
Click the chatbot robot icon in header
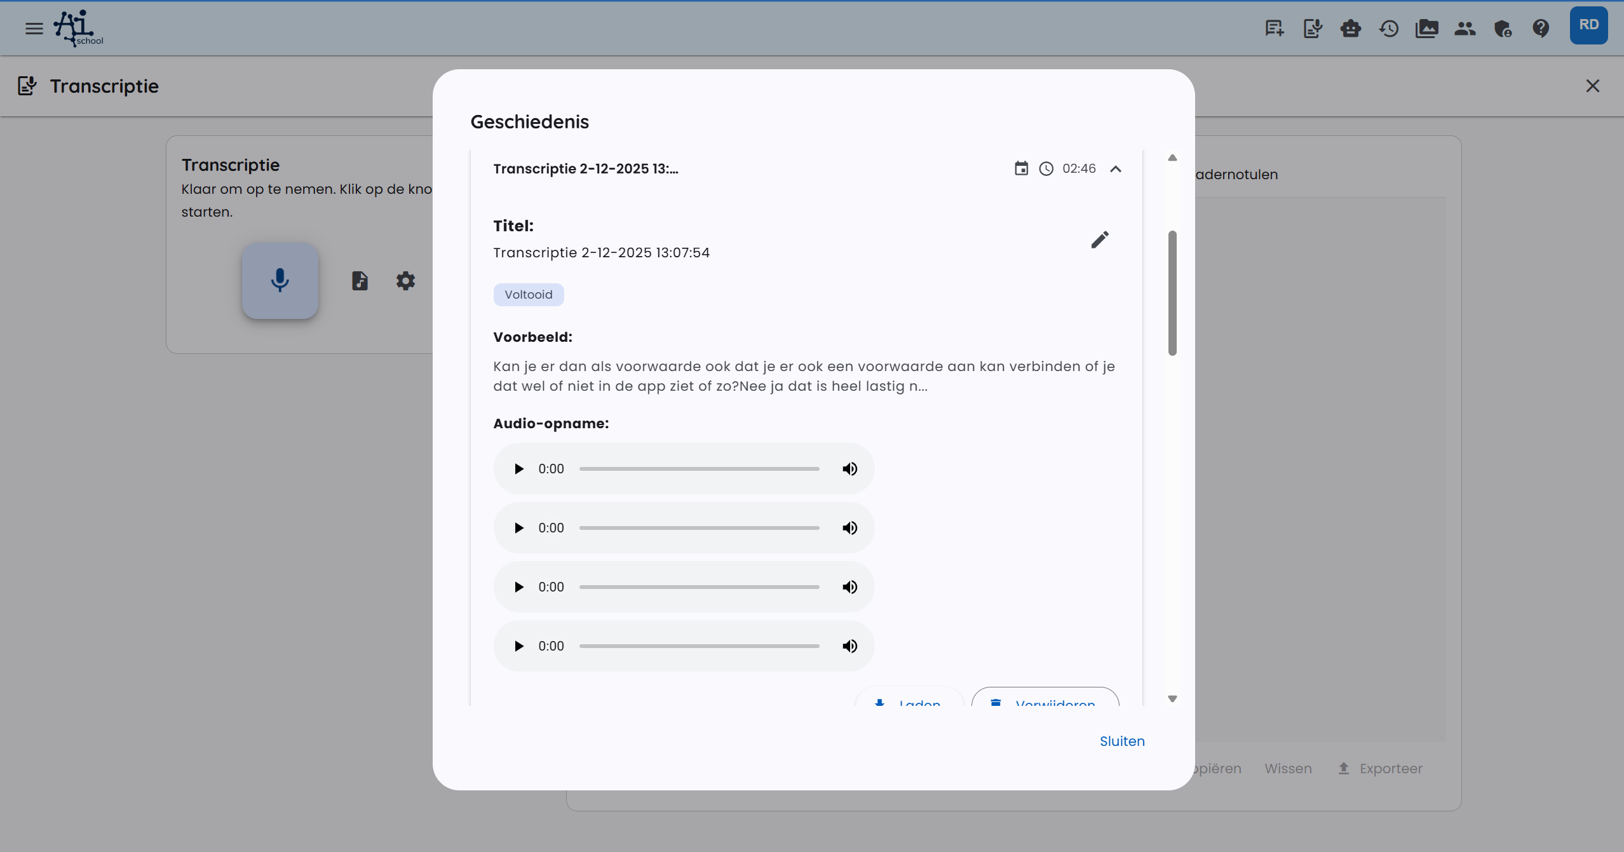(x=1350, y=28)
